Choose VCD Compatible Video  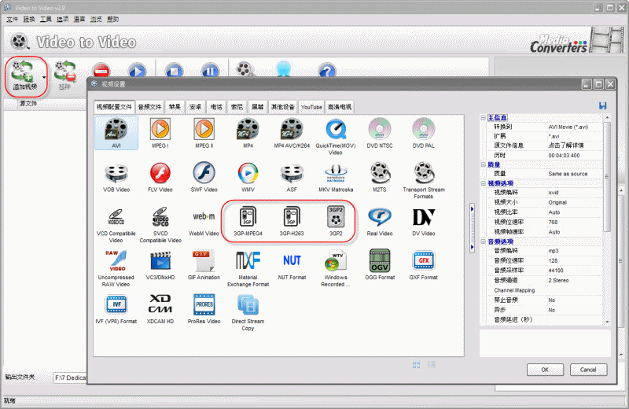116,225
